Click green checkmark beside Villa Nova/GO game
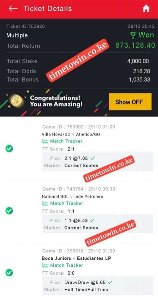 9,149
